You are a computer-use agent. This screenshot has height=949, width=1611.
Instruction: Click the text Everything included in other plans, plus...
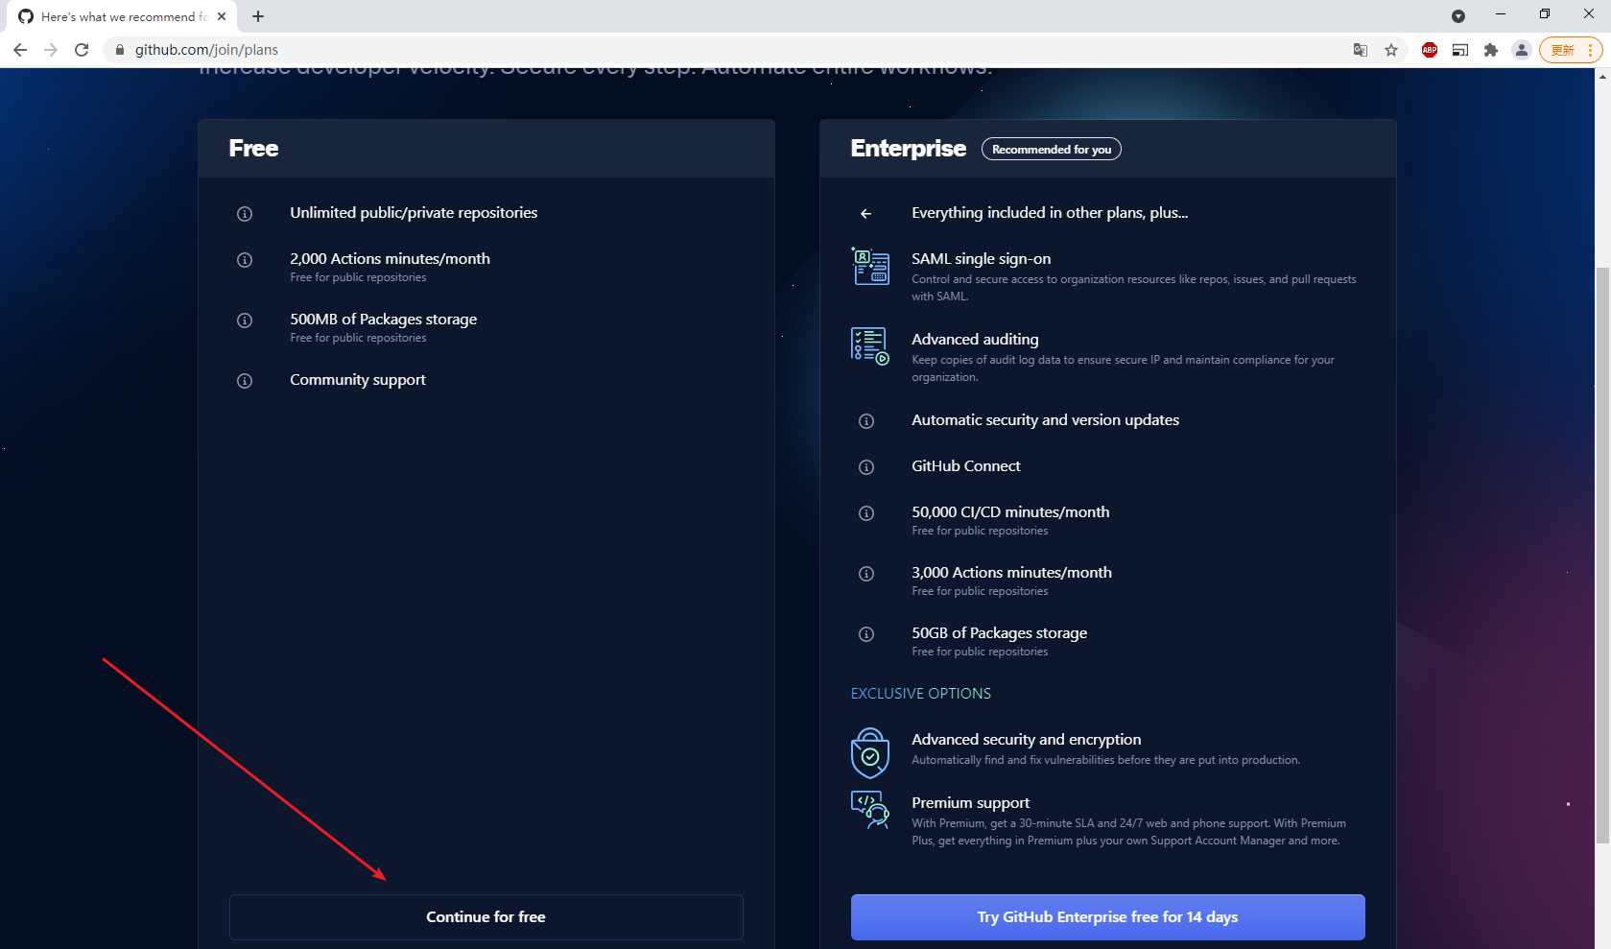(1050, 213)
